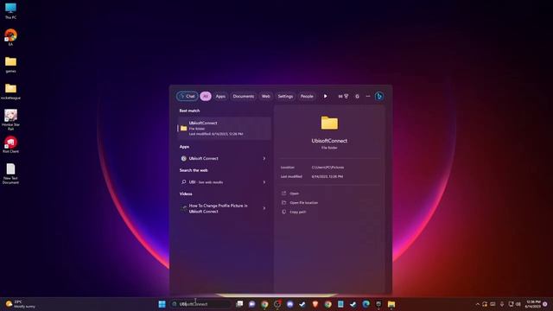Open File Explorer from the taskbar
The image size is (553, 311).
(x=391, y=304)
